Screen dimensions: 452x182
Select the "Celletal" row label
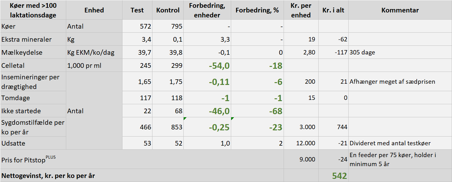pyautogui.click(x=13, y=66)
